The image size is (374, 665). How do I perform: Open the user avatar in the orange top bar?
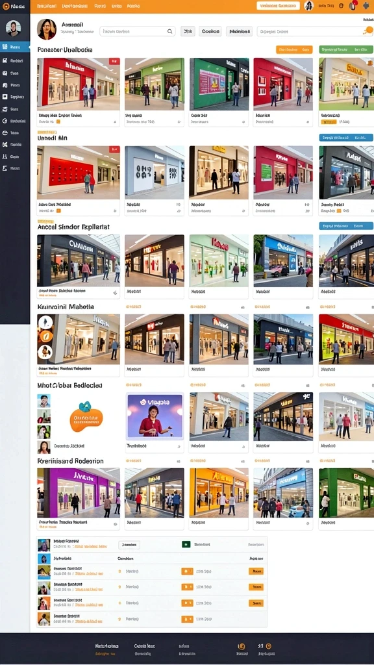click(308, 6)
